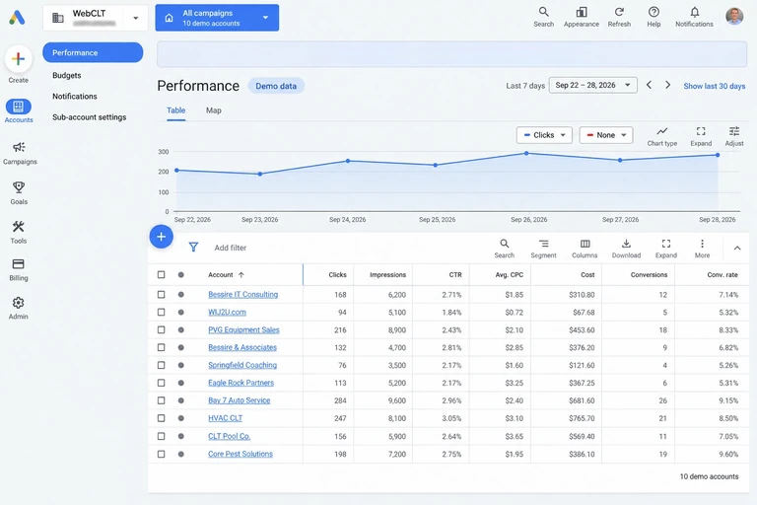Open the CLT Pool Co. account link

point(230,436)
